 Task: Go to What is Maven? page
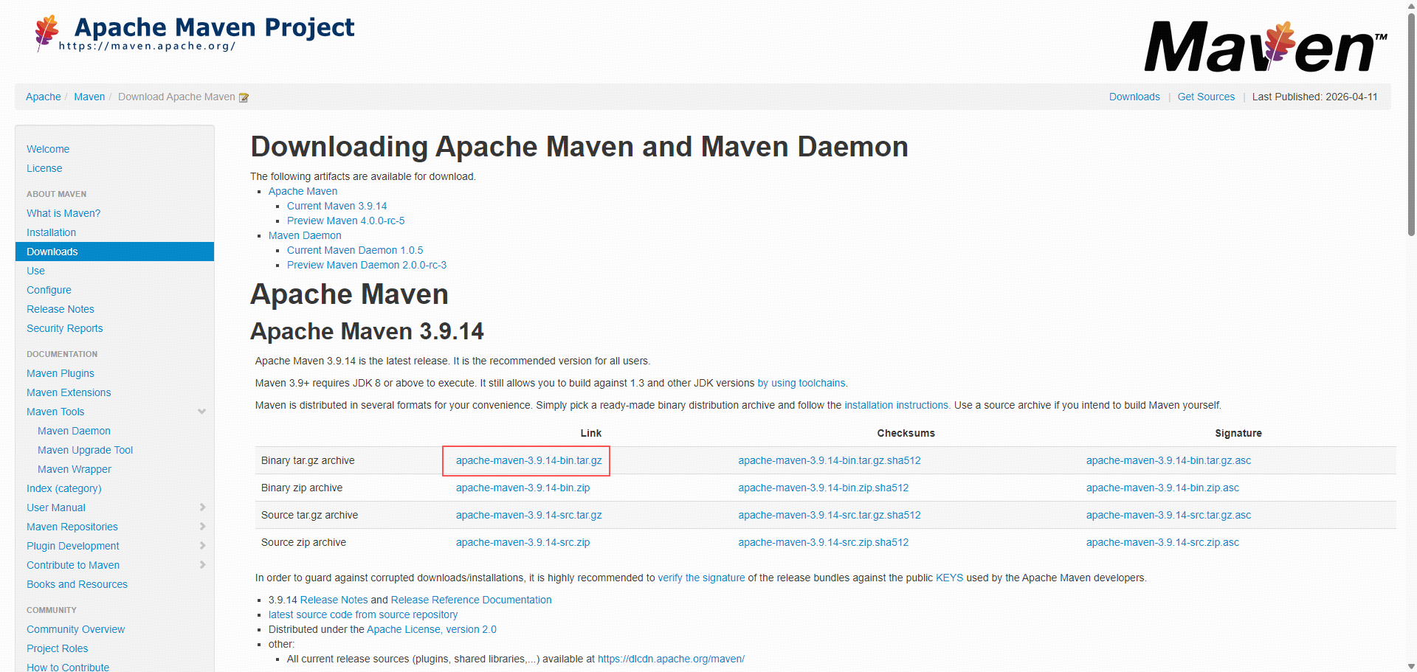coord(63,213)
